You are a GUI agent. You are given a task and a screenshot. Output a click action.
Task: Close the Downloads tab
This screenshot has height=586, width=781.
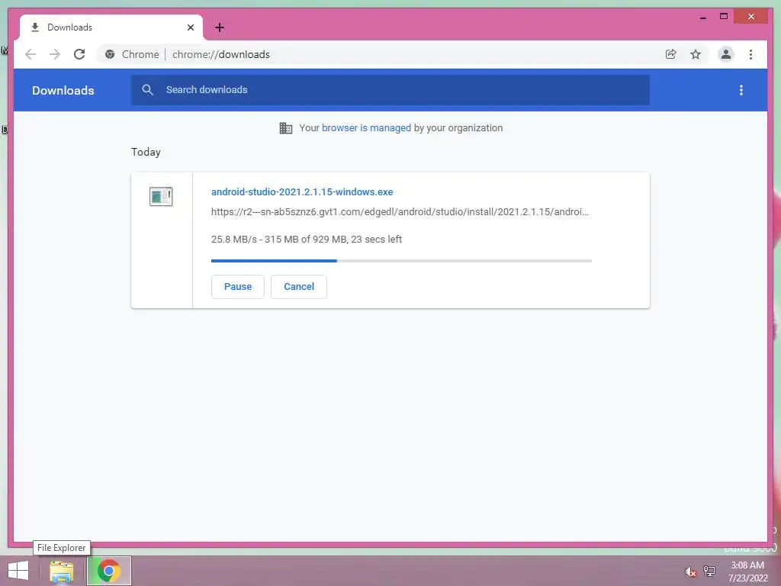coord(190,27)
